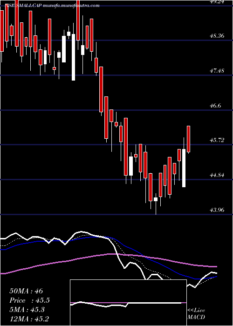
Task: Click the 49.24 price axis label
Action: (x=217, y=2)
